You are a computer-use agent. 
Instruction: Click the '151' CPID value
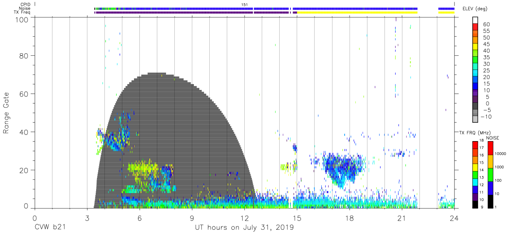(x=245, y=4)
